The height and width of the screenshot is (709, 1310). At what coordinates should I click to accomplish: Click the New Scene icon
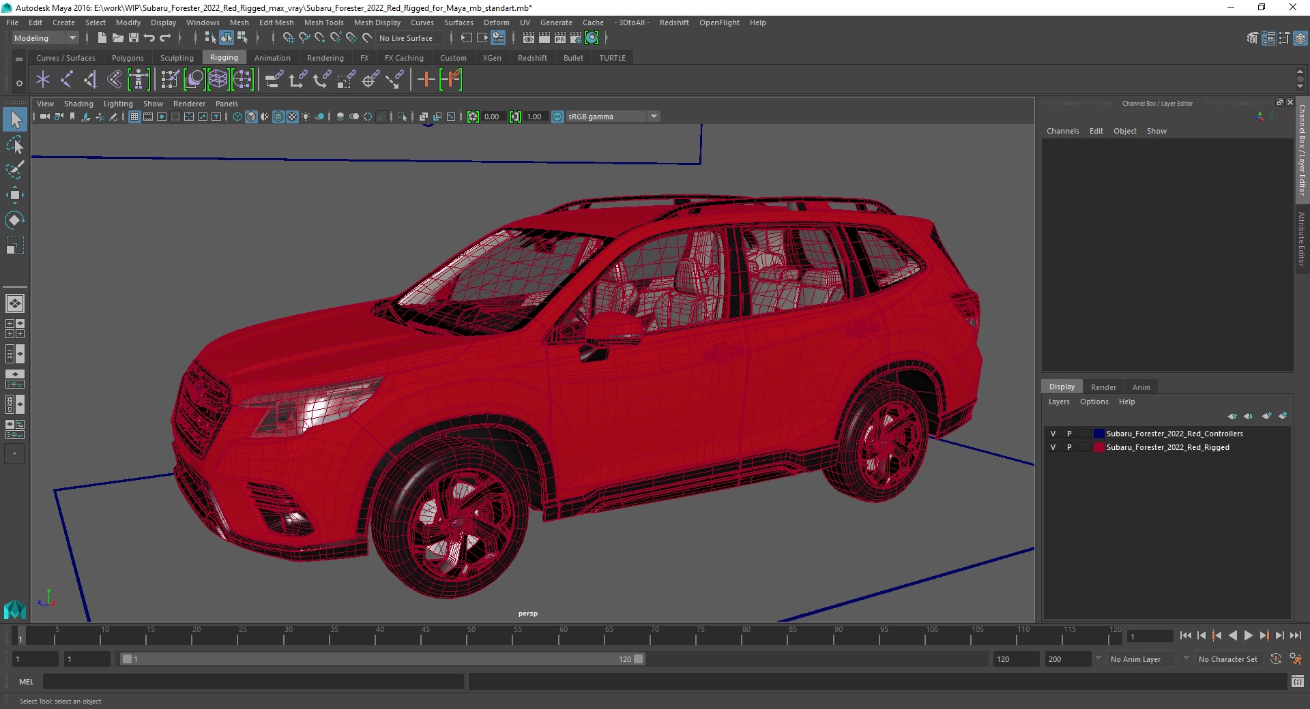[x=102, y=38]
